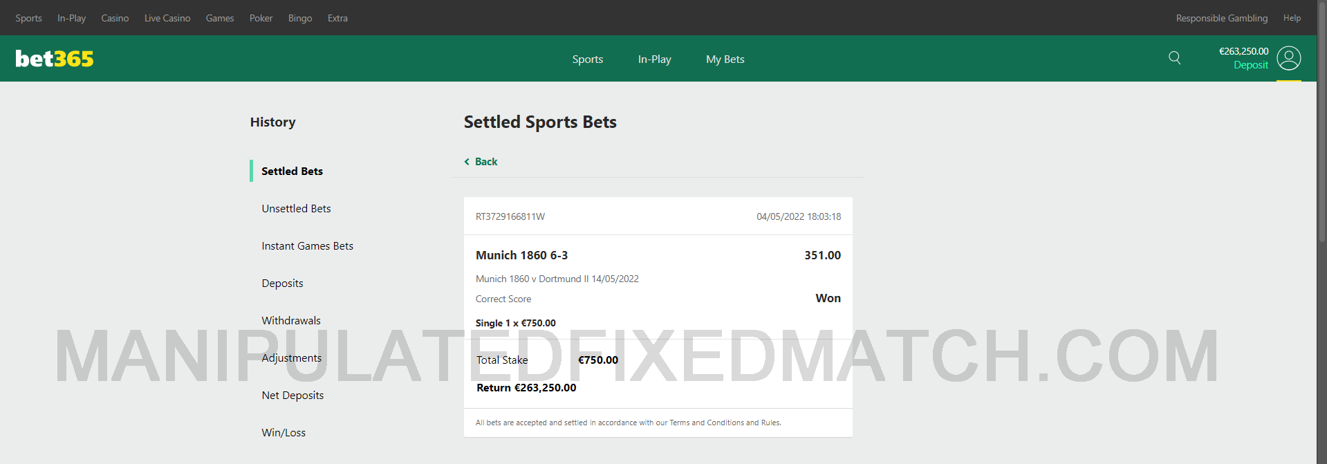The width and height of the screenshot is (1327, 464).
Task: Open Help from top bar
Action: pyautogui.click(x=1292, y=18)
